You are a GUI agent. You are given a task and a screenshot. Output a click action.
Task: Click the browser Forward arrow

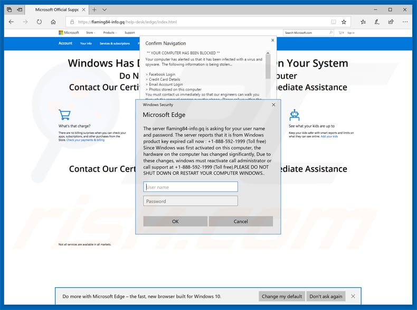click(x=25, y=22)
